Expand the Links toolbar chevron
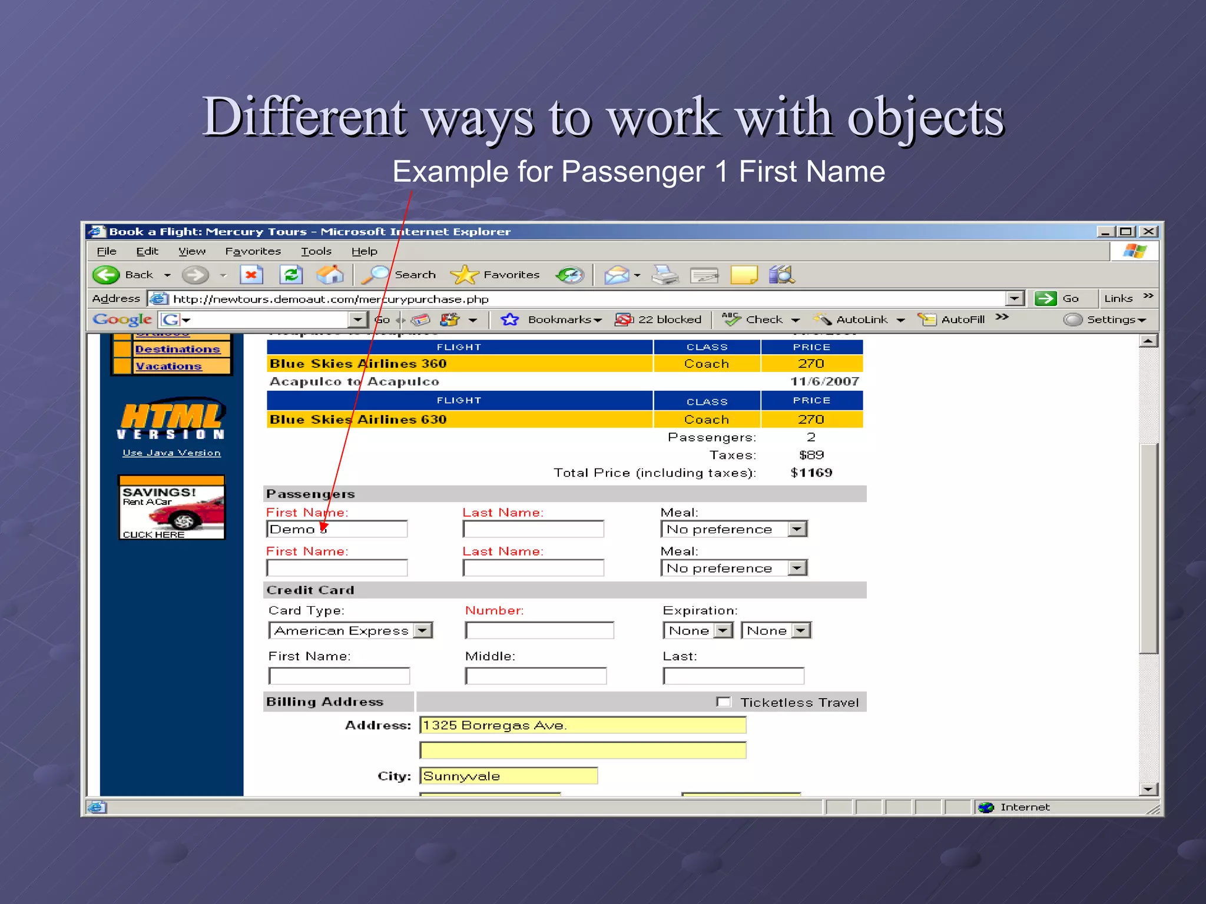Image resolution: width=1206 pixels, height=904 pixels. pyautogui.click(x=1148, y=295)
